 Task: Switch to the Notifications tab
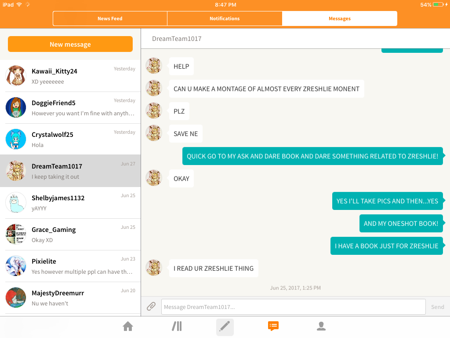[x=225, y=18]
